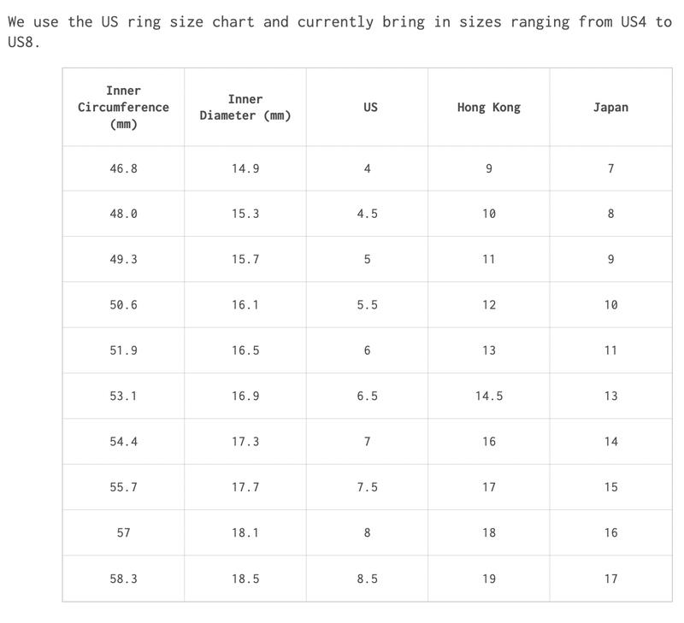Click the 46.8 circumference cell
684x623 pixels.
click(123, 168)
